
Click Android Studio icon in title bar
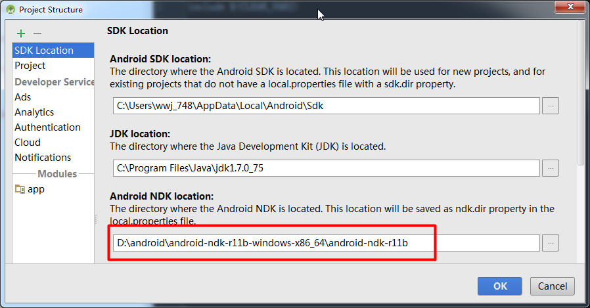pos(10,10)
